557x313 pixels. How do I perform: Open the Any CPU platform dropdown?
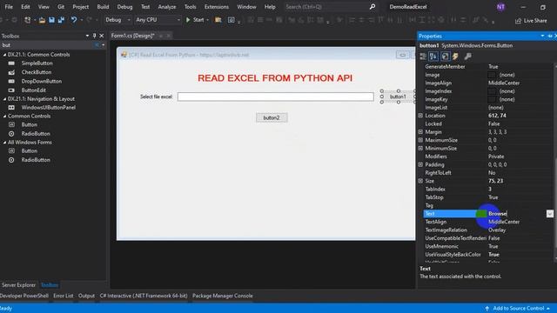(158, 20)
